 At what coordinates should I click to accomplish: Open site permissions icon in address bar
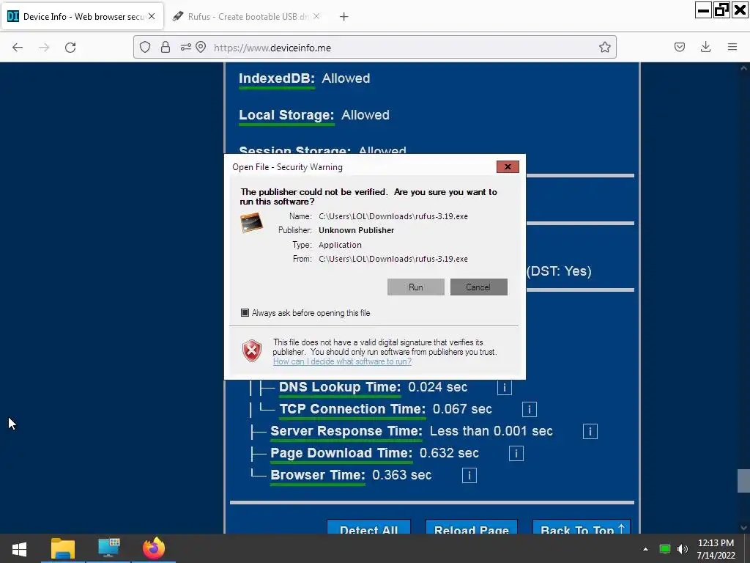click(x=185, y=47)
